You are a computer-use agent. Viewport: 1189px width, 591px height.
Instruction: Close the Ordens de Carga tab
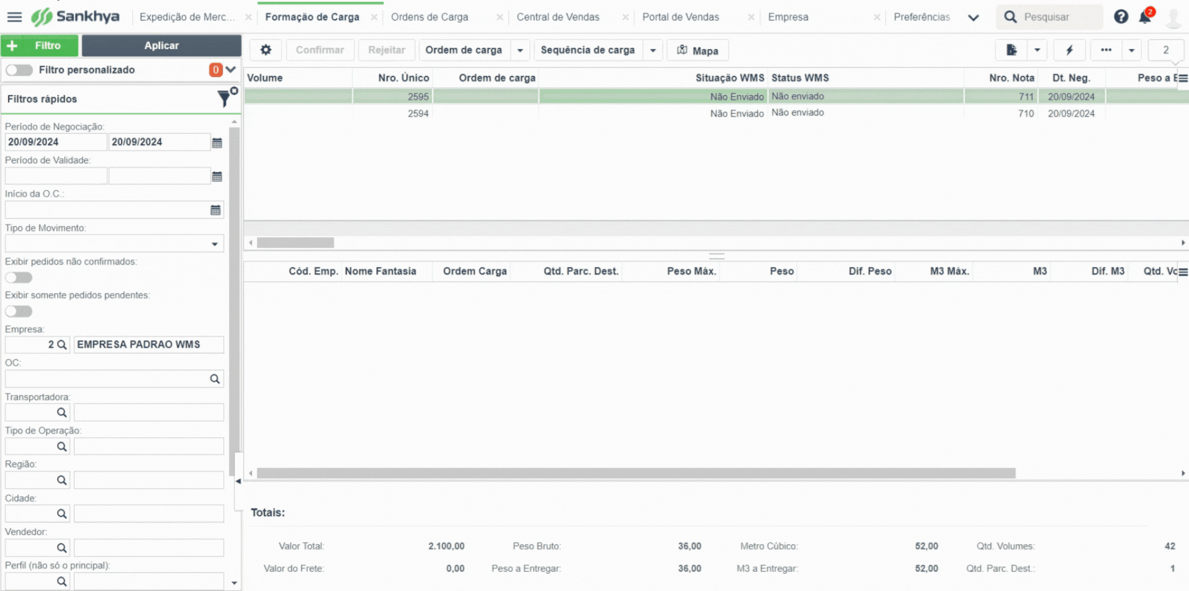[x=500, y=17]
